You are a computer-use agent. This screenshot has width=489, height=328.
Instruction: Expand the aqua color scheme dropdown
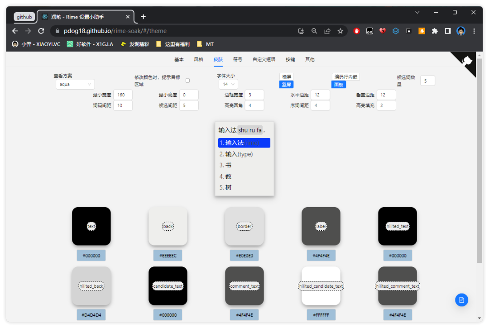(75, 84)
